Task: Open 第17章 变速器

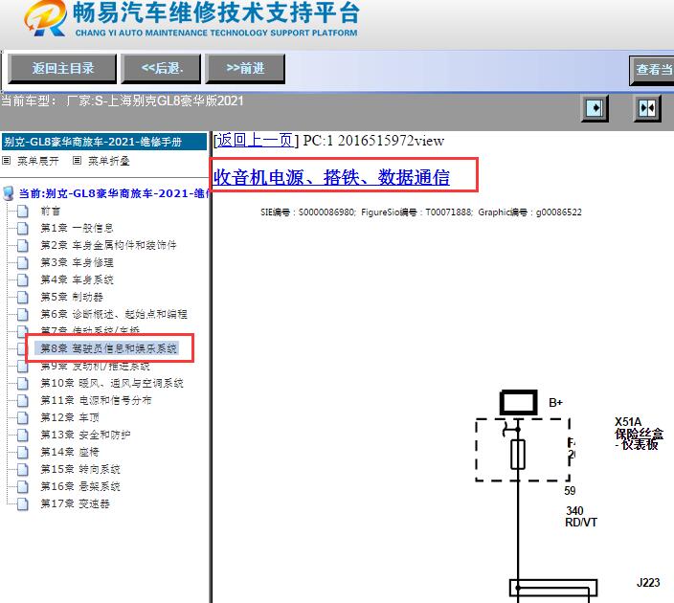Action: click(x=76, y=503)
